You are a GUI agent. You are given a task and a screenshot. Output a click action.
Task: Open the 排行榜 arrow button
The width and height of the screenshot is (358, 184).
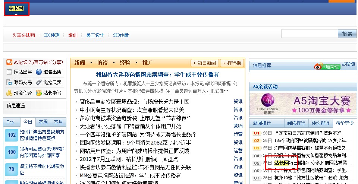[x=232, y=63]
